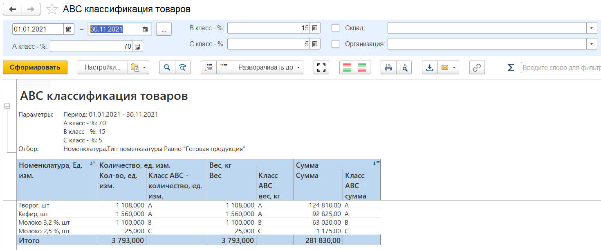Enable the Склад checkbox
Image resolution: width=601 pixels, height=250 pixels.
(x=336, y=28)
